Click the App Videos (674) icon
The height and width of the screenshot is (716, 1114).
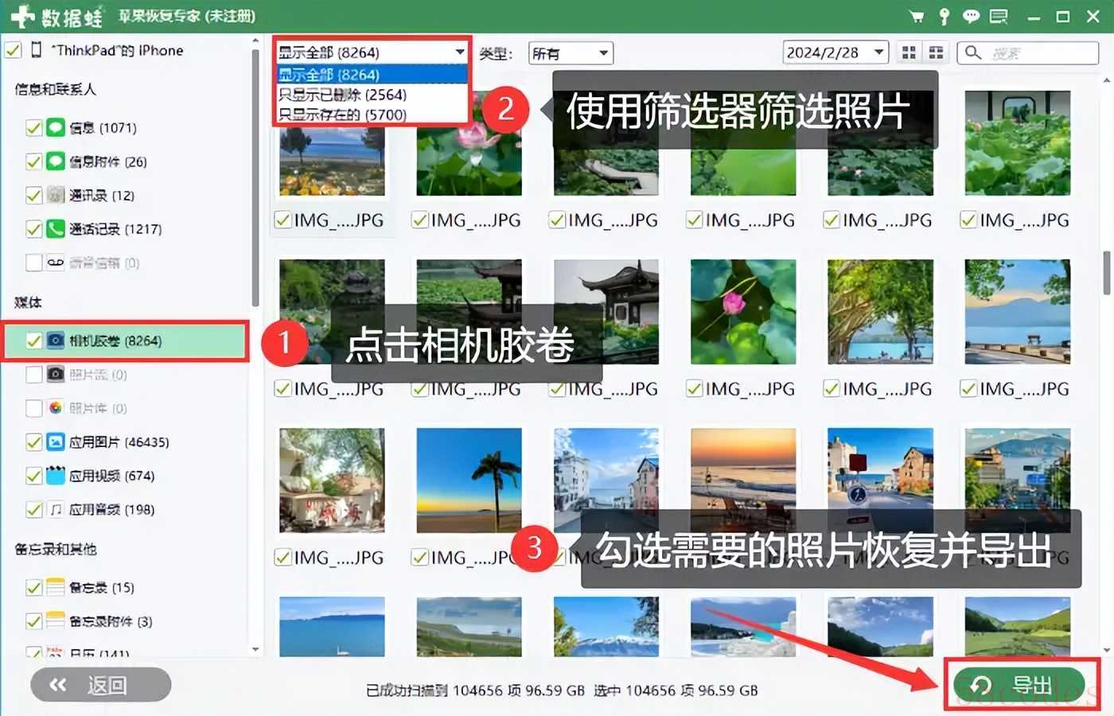tap(55, 476)
